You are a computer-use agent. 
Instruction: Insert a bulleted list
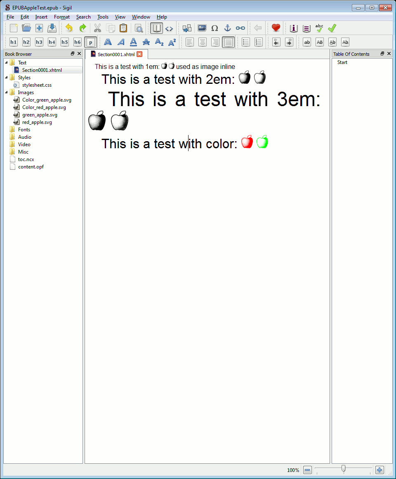click(x=245, y=42)
